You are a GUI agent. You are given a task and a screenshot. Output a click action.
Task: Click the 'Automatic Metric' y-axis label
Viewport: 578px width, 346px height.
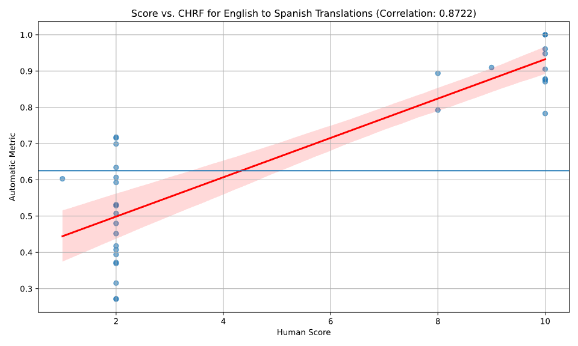(12, 167)
